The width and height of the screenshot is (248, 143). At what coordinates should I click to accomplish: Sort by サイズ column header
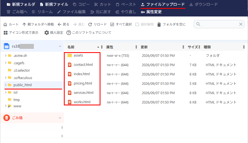(193, 47)
